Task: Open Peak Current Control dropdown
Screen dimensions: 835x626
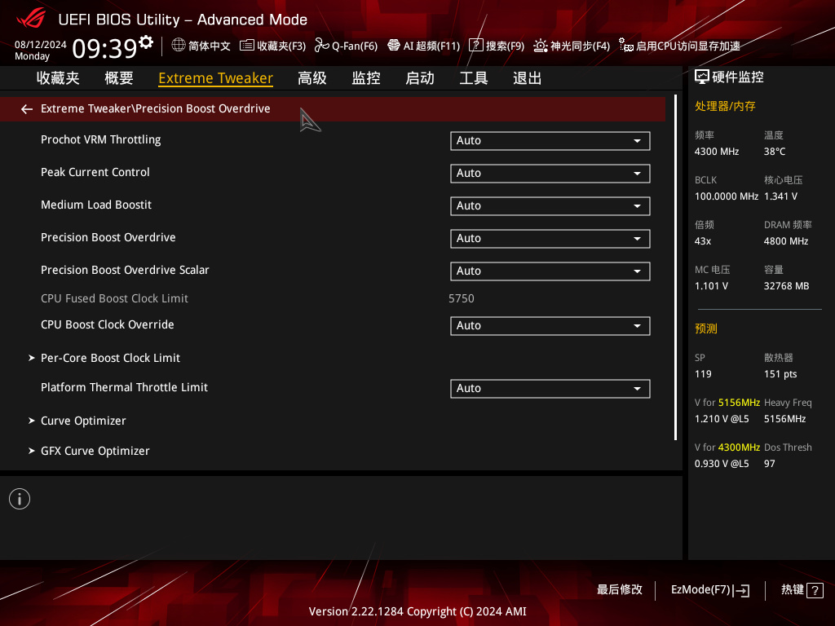Action: click(550, 173)
